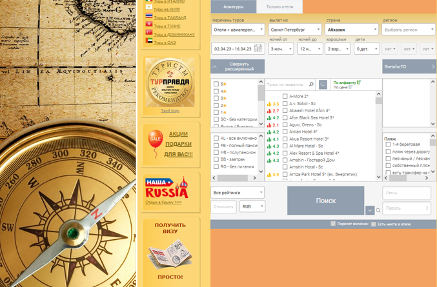Click the UAE flag icon
Image resolution: width=437 pixels, height=287 pixels.
pyautogui.click(x=149, y=41)
